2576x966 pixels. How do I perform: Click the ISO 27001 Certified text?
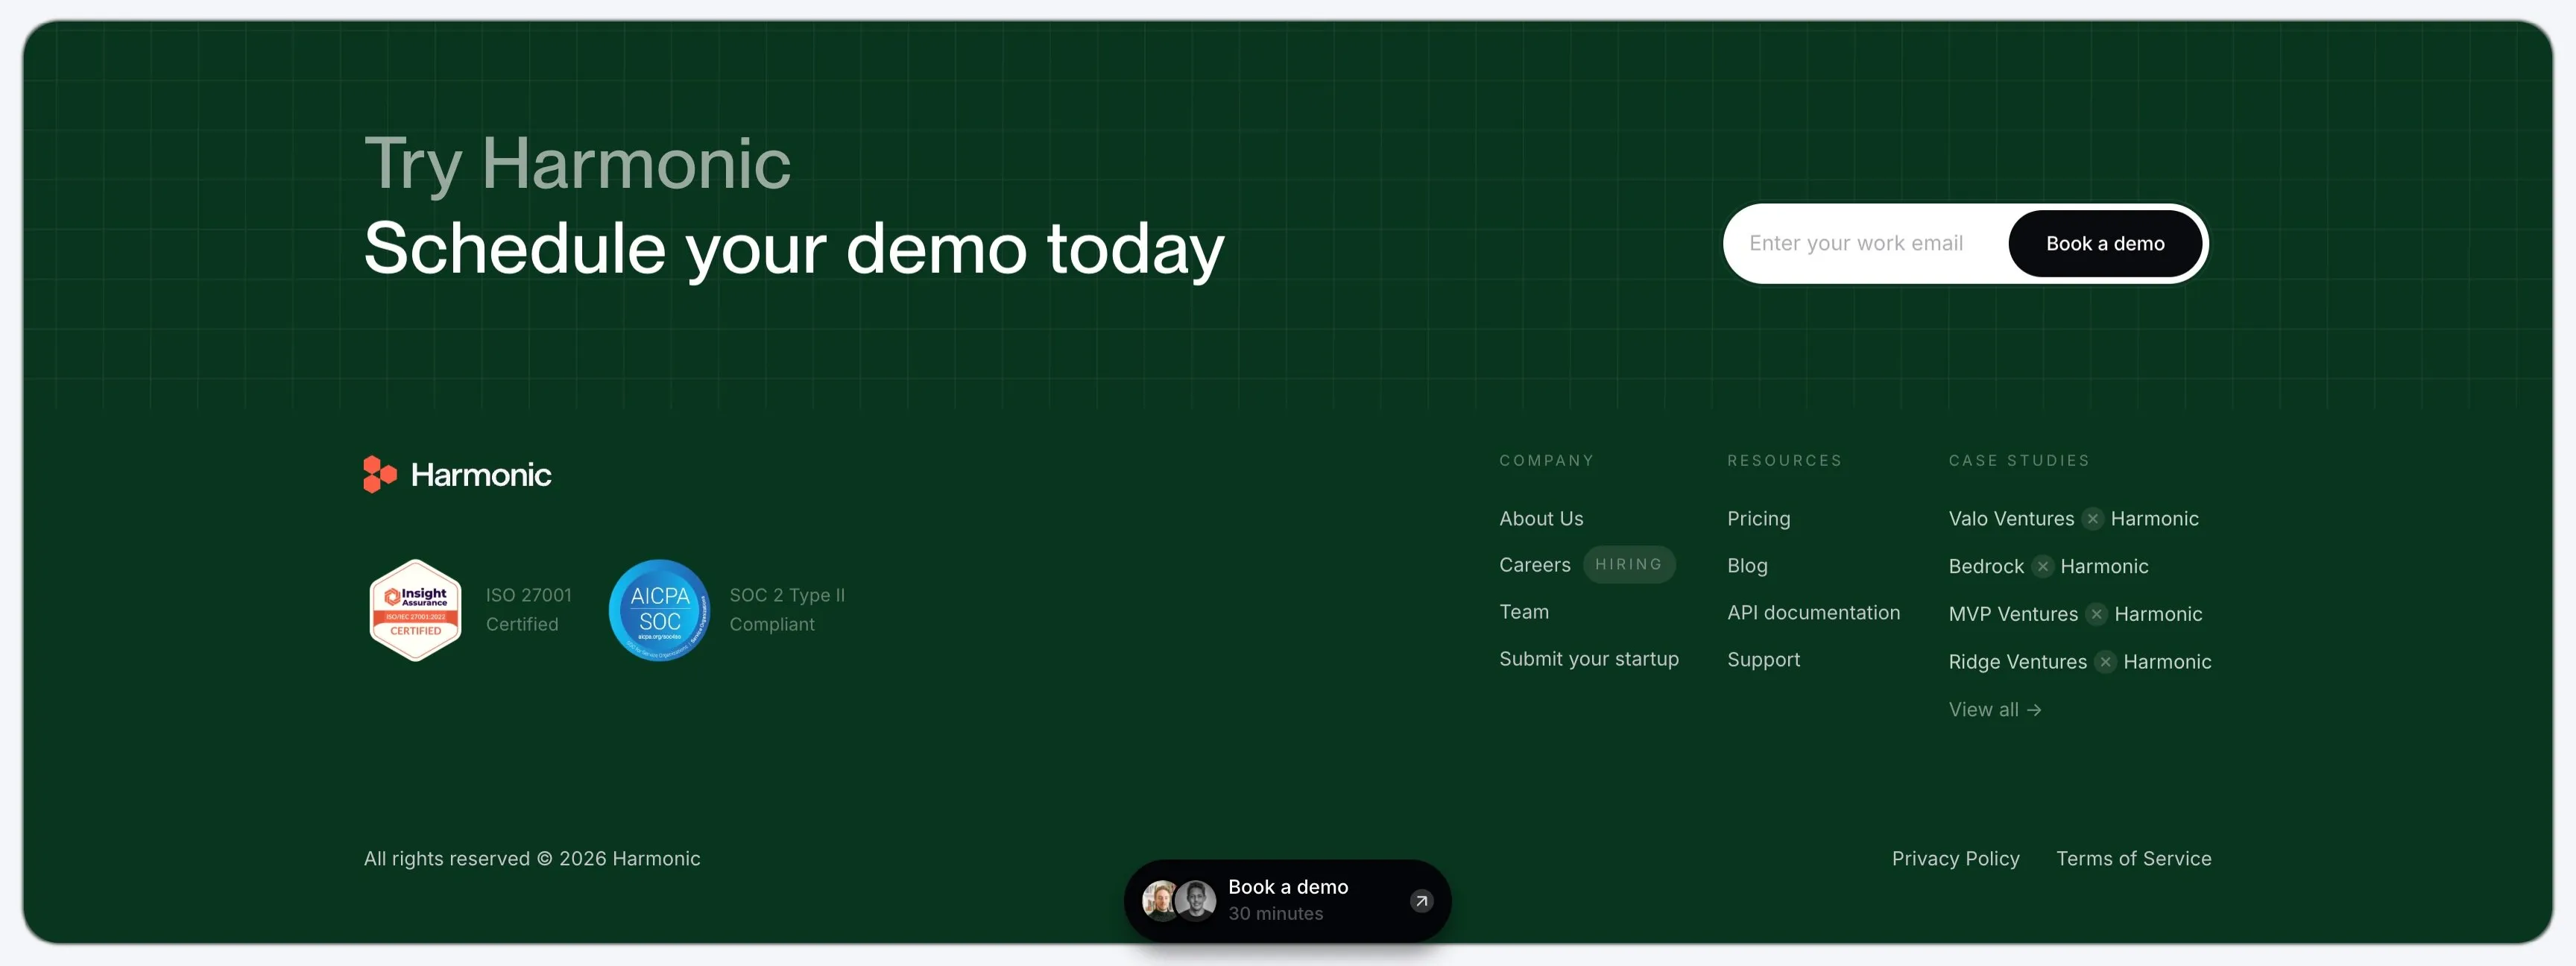click(528, 610)
